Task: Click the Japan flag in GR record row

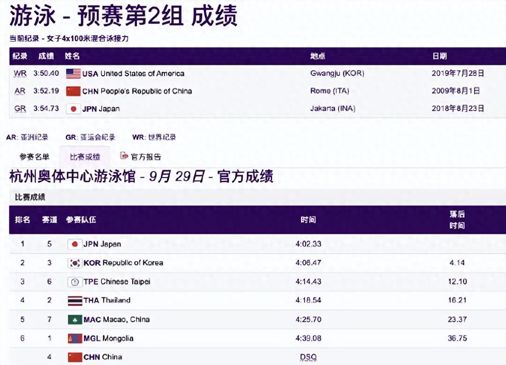Action: pyautogui.click(x=73, y=109)
